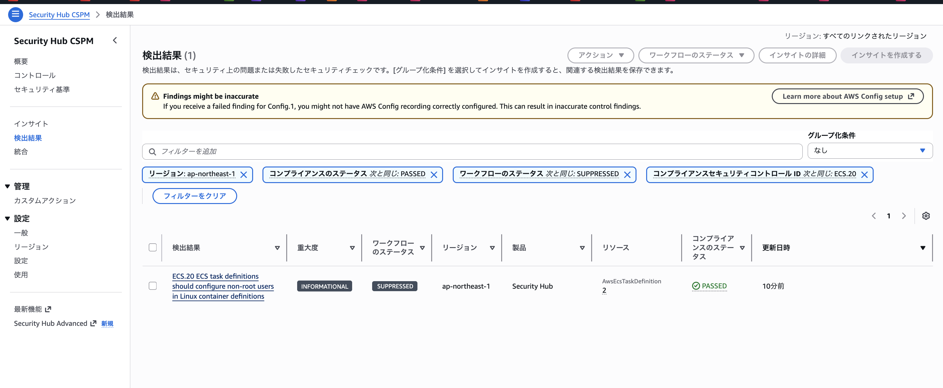Click the AwsEcsTaskDefinition resource link 2

coord(604,290)
